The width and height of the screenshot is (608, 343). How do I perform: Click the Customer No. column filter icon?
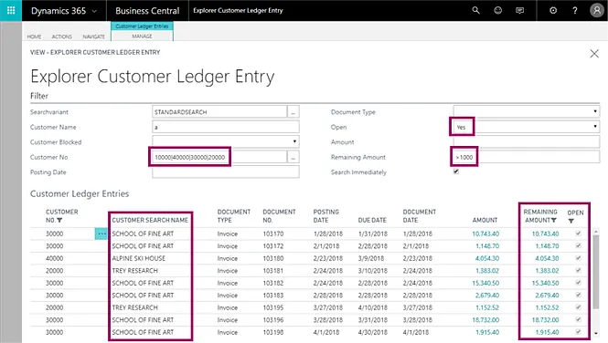(59, 221)
